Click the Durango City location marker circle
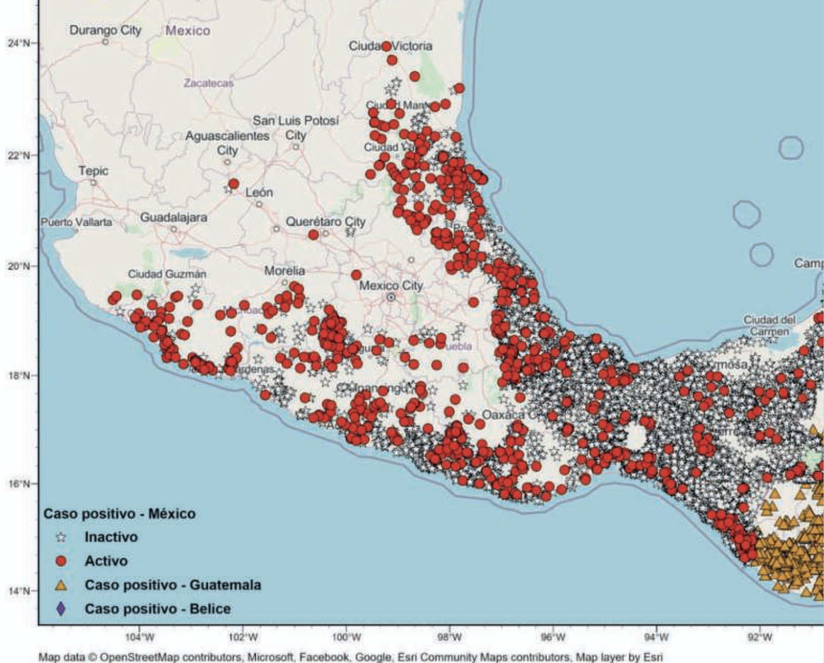 point(105,42)
